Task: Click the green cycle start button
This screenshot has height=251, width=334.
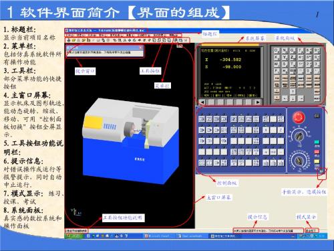Action: 317,142
